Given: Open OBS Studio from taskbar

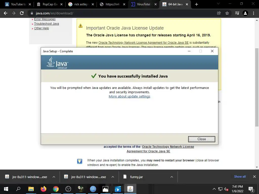Looking at the screenshot, I should point(68,189).
